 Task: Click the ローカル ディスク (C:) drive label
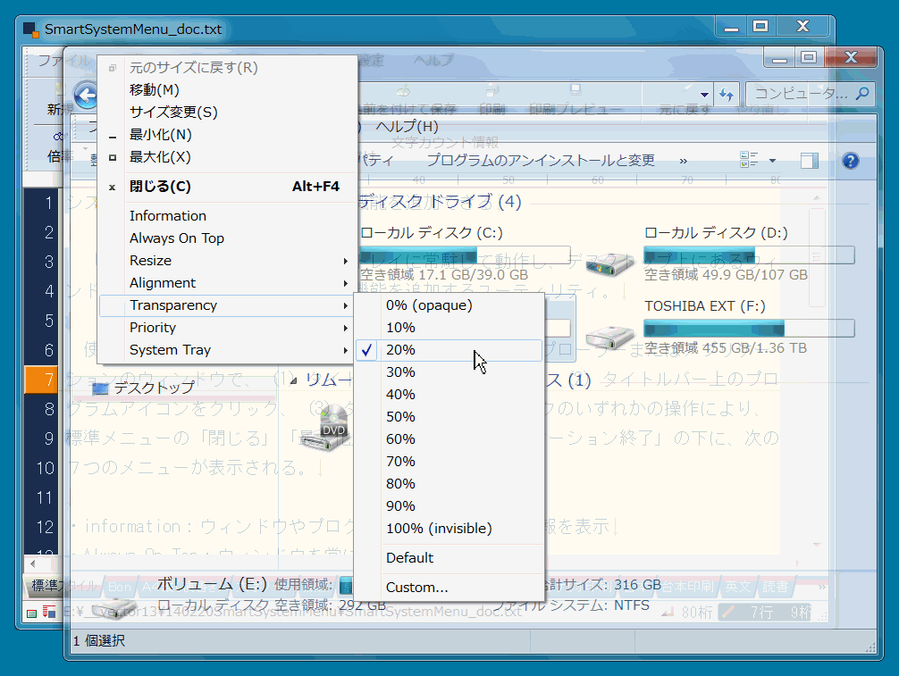click(431, 232)
